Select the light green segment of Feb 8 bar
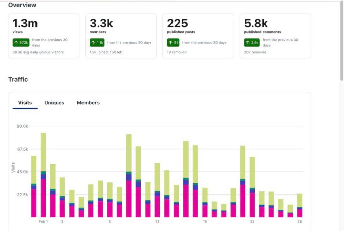Screen dimensions: 344x231 [110, 190]
